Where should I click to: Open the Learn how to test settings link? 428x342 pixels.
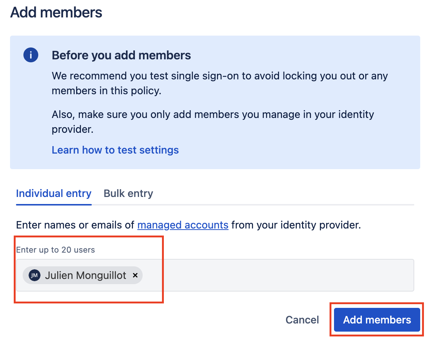[115, 150]
